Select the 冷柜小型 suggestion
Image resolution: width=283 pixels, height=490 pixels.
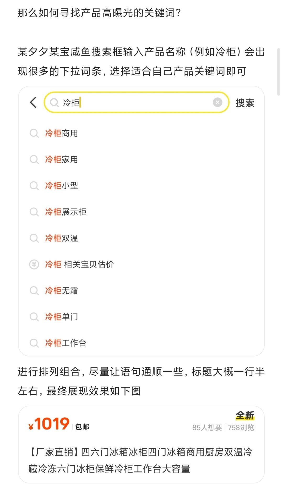[x=62, y=186]
